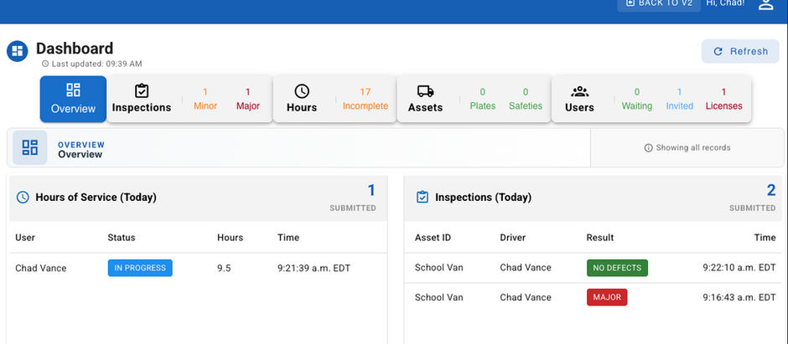This screenshot has height=344, width=788.
Task: View 17 Incomplete hours
Action: [365, 99]
